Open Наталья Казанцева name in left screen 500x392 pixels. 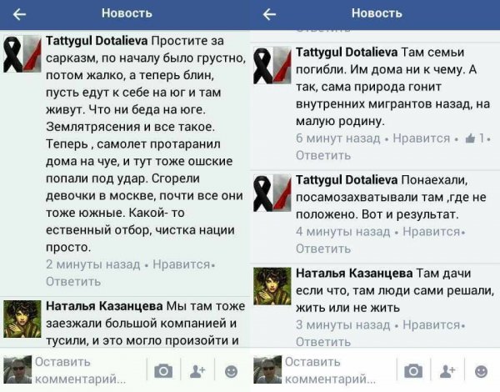104,306
